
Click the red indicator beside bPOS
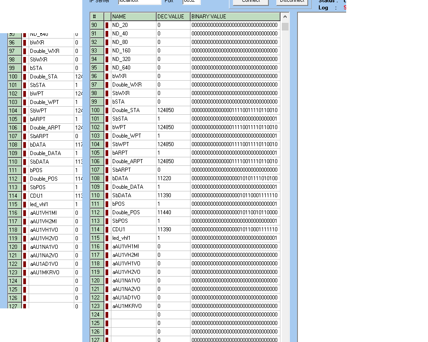(x=107, y=204)
